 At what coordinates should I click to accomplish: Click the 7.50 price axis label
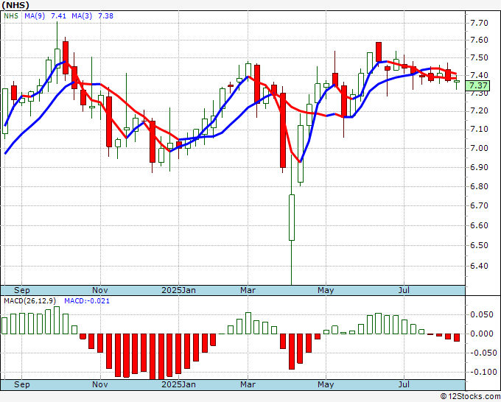click(479, 57)
